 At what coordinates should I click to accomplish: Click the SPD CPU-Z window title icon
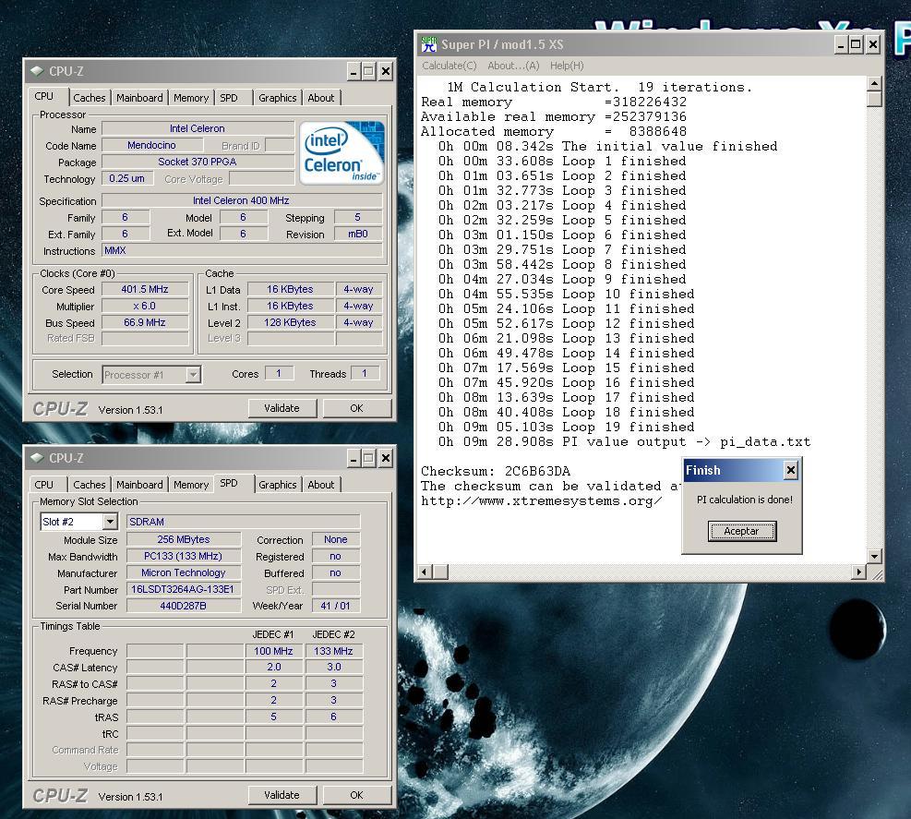pyautogui.click(x=37, y=458)
